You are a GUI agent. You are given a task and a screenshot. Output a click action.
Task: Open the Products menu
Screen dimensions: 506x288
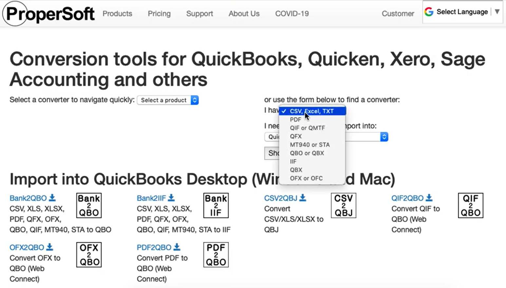(x=117, y=14)
